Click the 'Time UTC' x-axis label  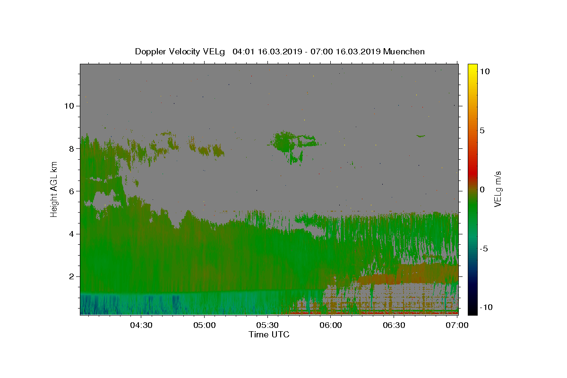pyautogui.click(x=269, y=335)
